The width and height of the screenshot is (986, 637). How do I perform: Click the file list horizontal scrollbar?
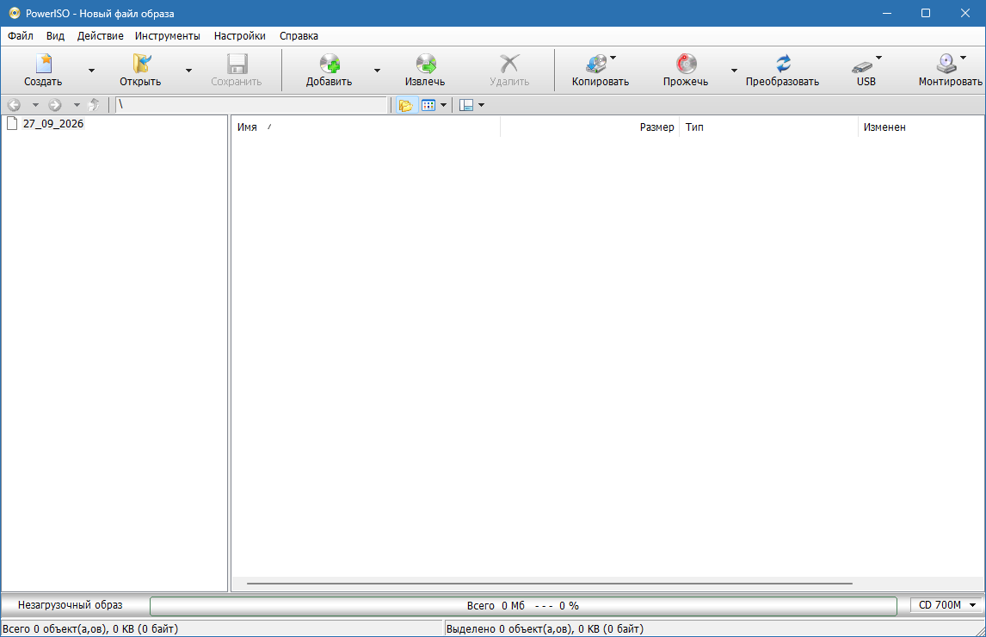pyautogui.click(x=550, y=584)
